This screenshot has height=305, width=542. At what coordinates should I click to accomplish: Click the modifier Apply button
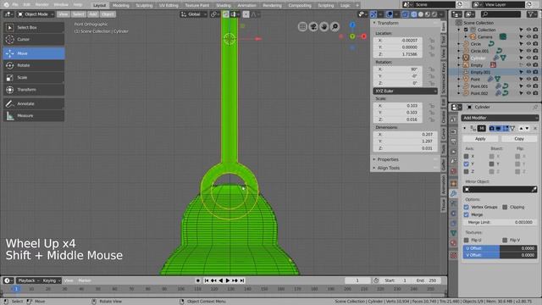pyautogui.click(x=480, y=139)
